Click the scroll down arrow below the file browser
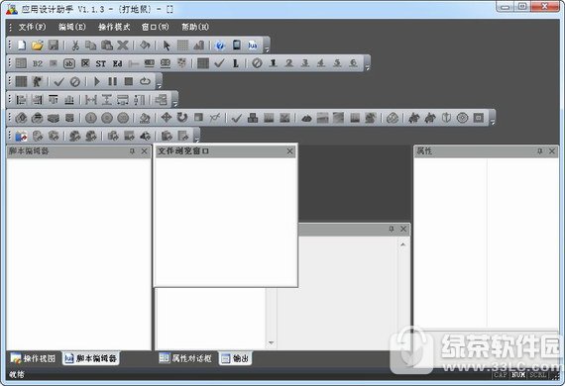Image resolution: width=565 pixels, height=386 pixels. 271,342
